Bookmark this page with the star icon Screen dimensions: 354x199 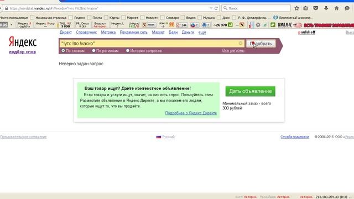pos(296,8)
